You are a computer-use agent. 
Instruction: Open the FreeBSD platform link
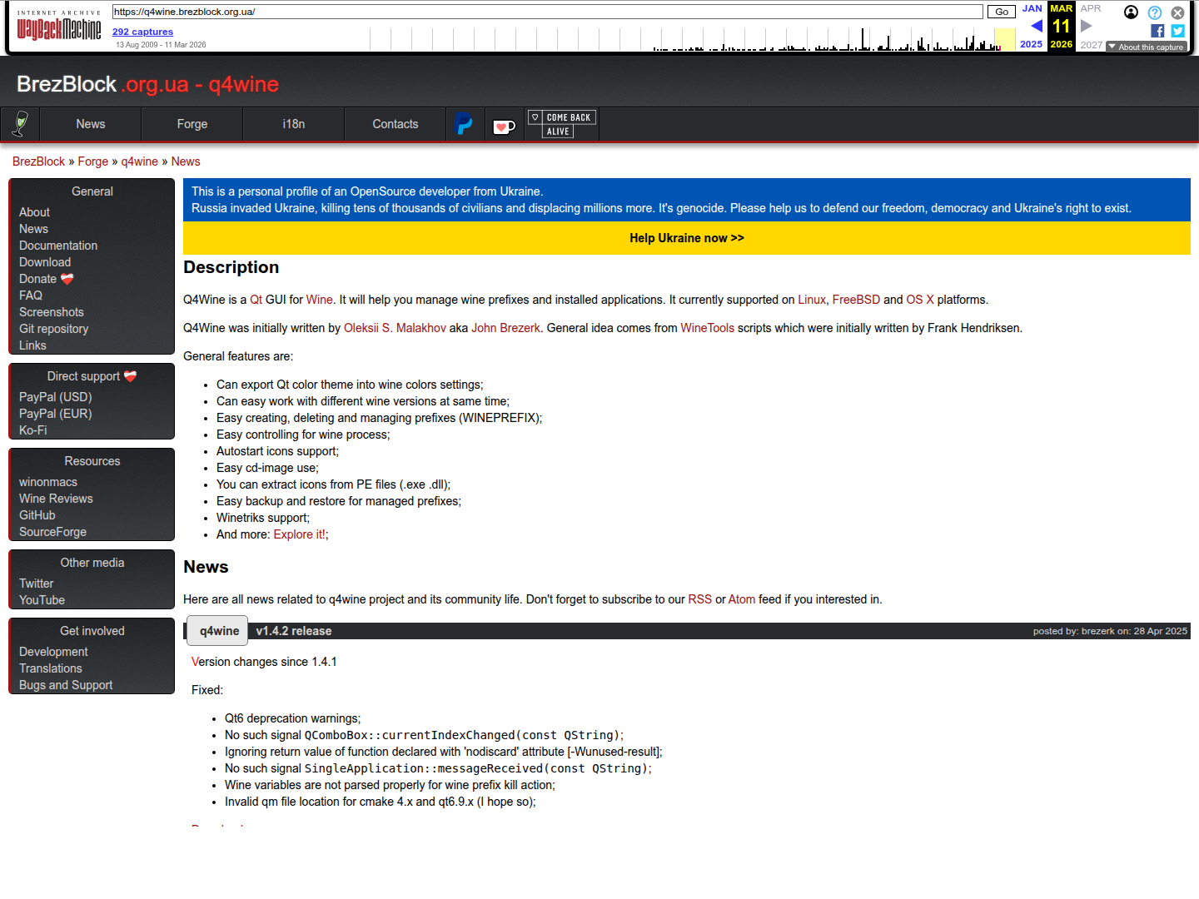pos(856,300)
